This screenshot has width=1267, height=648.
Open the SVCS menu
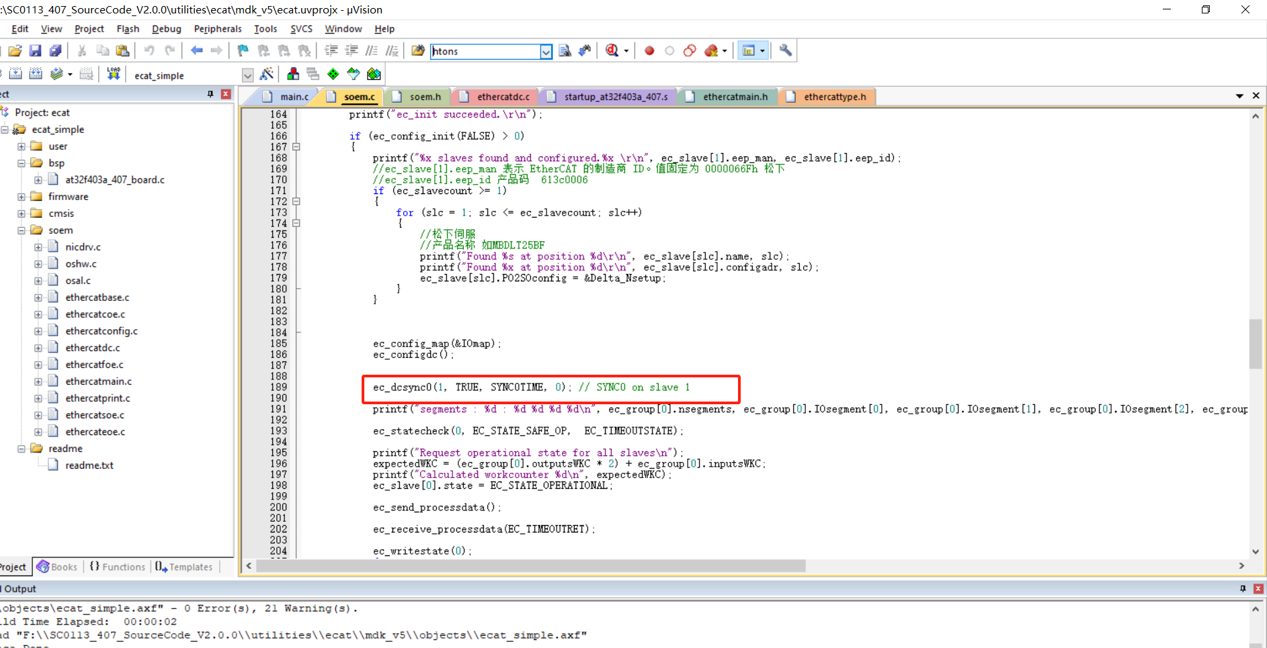pyautogui.click(x=301, y=29)
